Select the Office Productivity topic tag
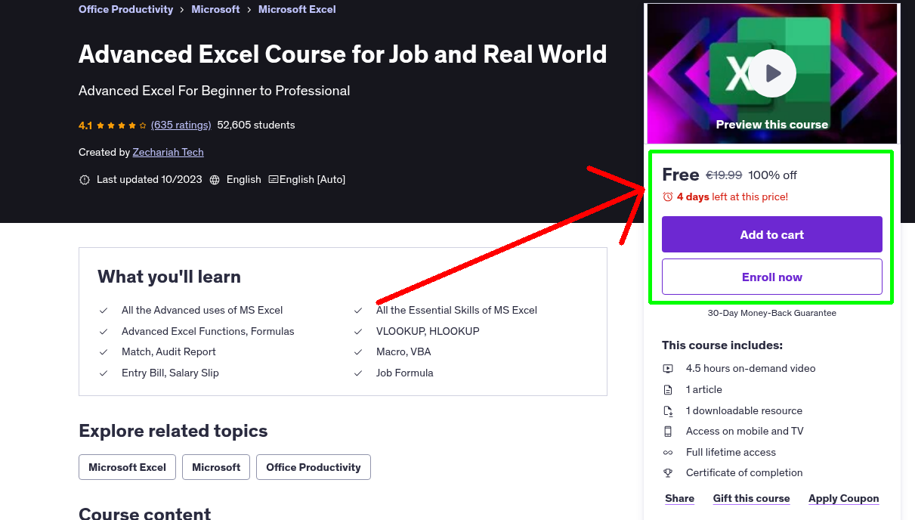 pos(314,467)
